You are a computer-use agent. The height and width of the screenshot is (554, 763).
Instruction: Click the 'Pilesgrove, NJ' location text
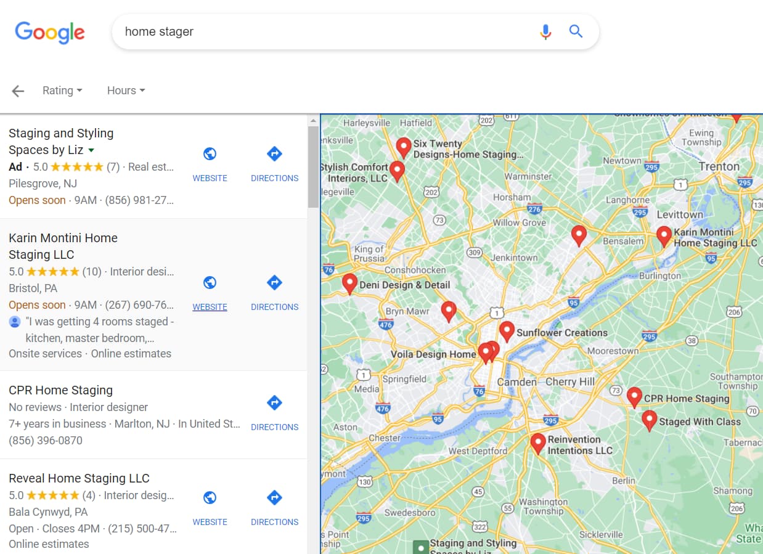(x=43, y=183)
